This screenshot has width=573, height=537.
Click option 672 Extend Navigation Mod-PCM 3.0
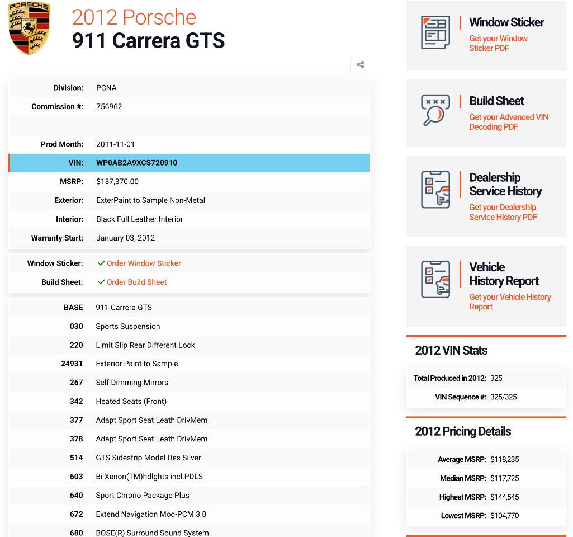pos(189,514)
